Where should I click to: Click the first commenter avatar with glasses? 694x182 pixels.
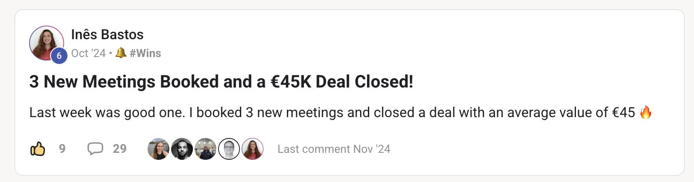click(158, 149)
